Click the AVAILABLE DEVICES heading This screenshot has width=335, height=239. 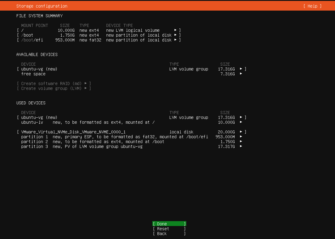(x=37, y=54)
